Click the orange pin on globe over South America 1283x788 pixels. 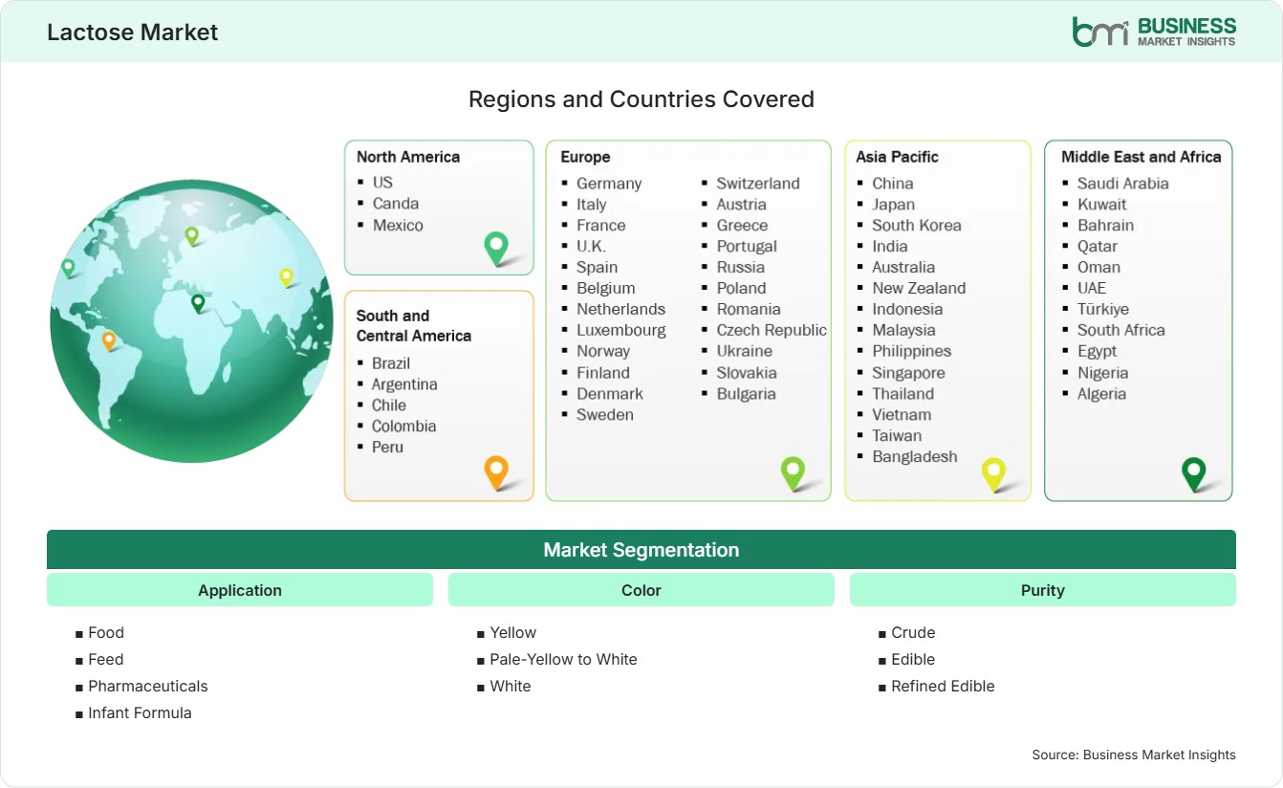click(109, 340)
